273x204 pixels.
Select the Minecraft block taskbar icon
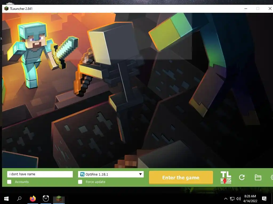point(59,199)
